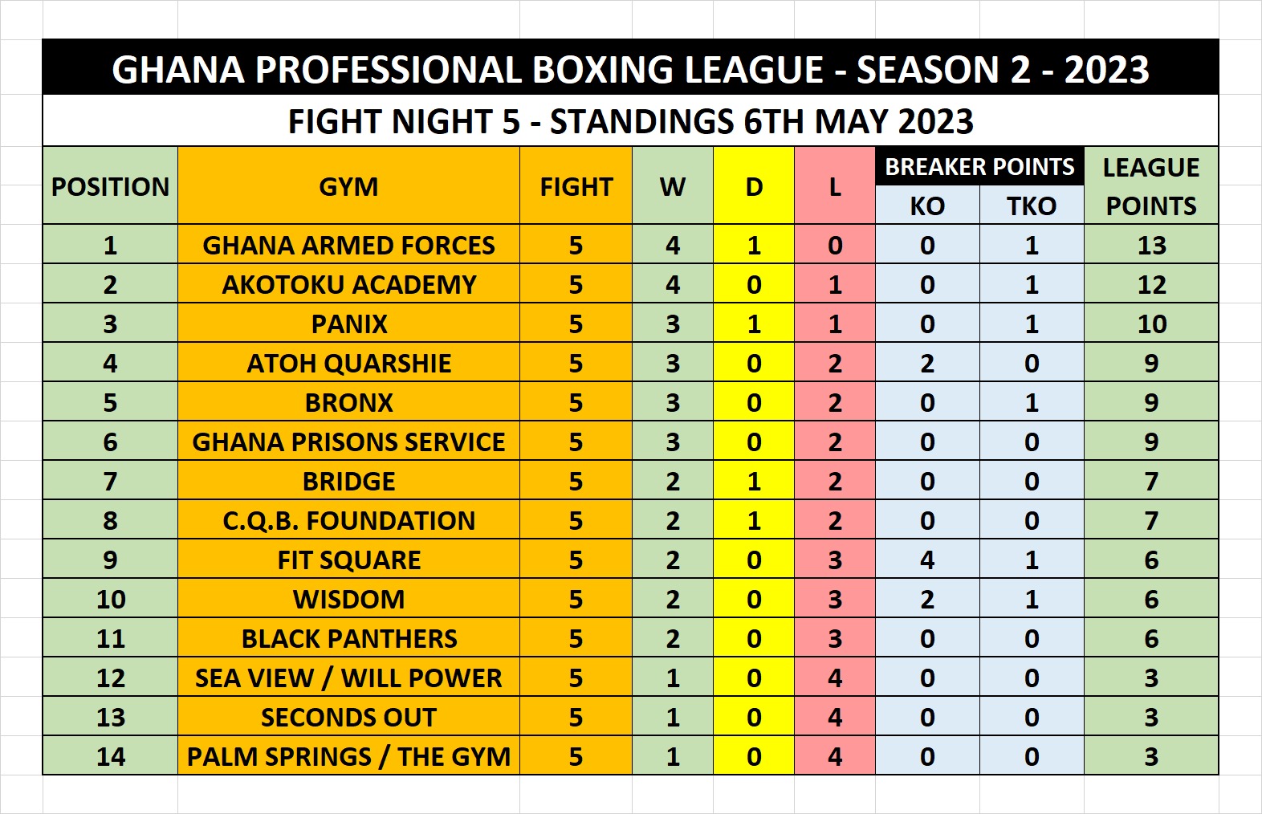The height and width of the screenshot is (814, 1262).
Task: Click the GHANA ARMED FORCES gym cell
Action: tap(348, 245)
